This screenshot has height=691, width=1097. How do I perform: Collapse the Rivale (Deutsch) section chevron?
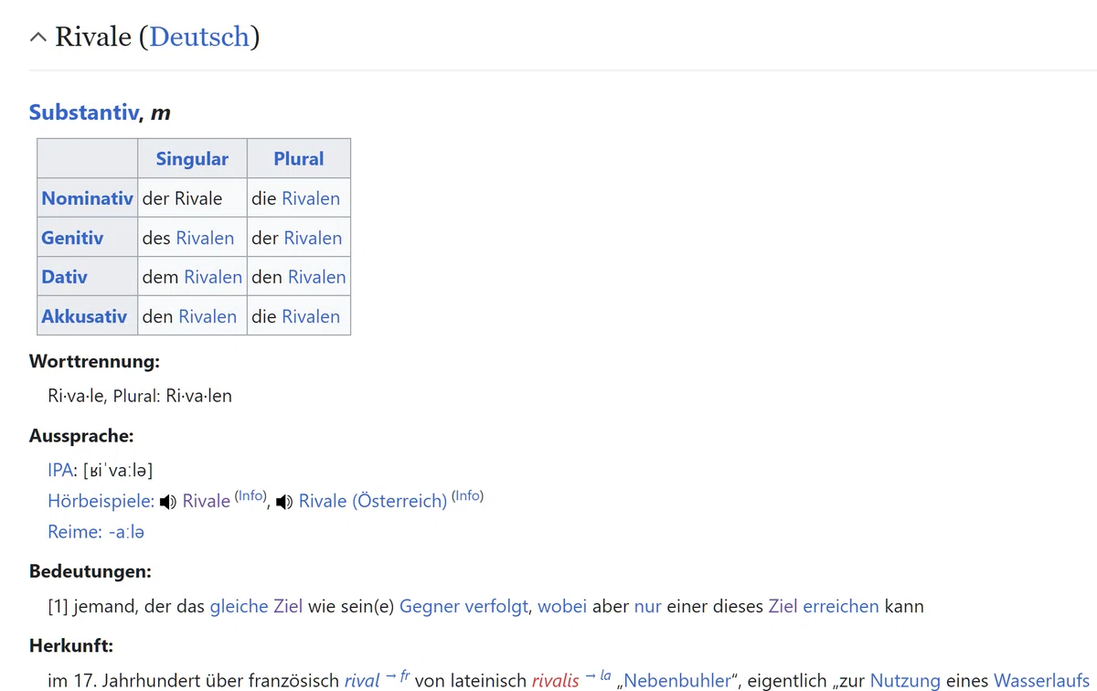37,37
